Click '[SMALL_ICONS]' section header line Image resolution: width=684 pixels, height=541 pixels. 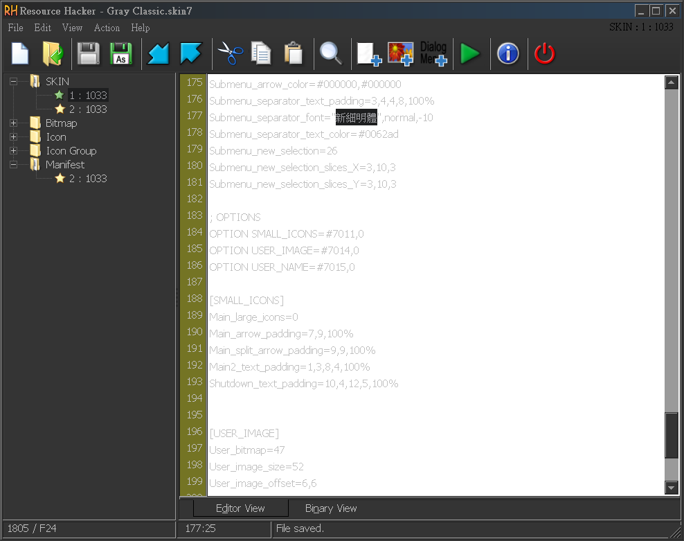246,301
